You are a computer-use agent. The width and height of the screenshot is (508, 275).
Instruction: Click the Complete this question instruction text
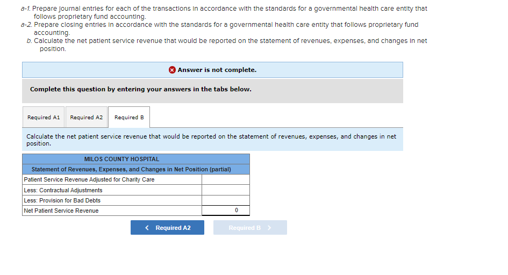point(141,89)
